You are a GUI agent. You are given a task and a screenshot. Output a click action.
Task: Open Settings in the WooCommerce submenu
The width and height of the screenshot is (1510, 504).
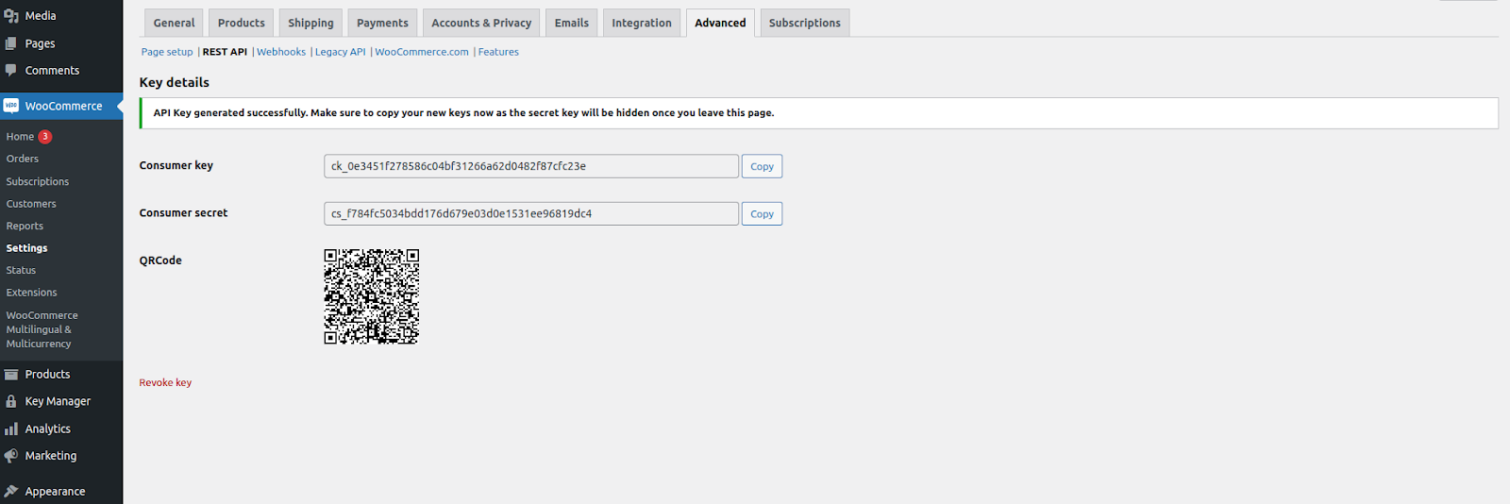click(26, 248)
